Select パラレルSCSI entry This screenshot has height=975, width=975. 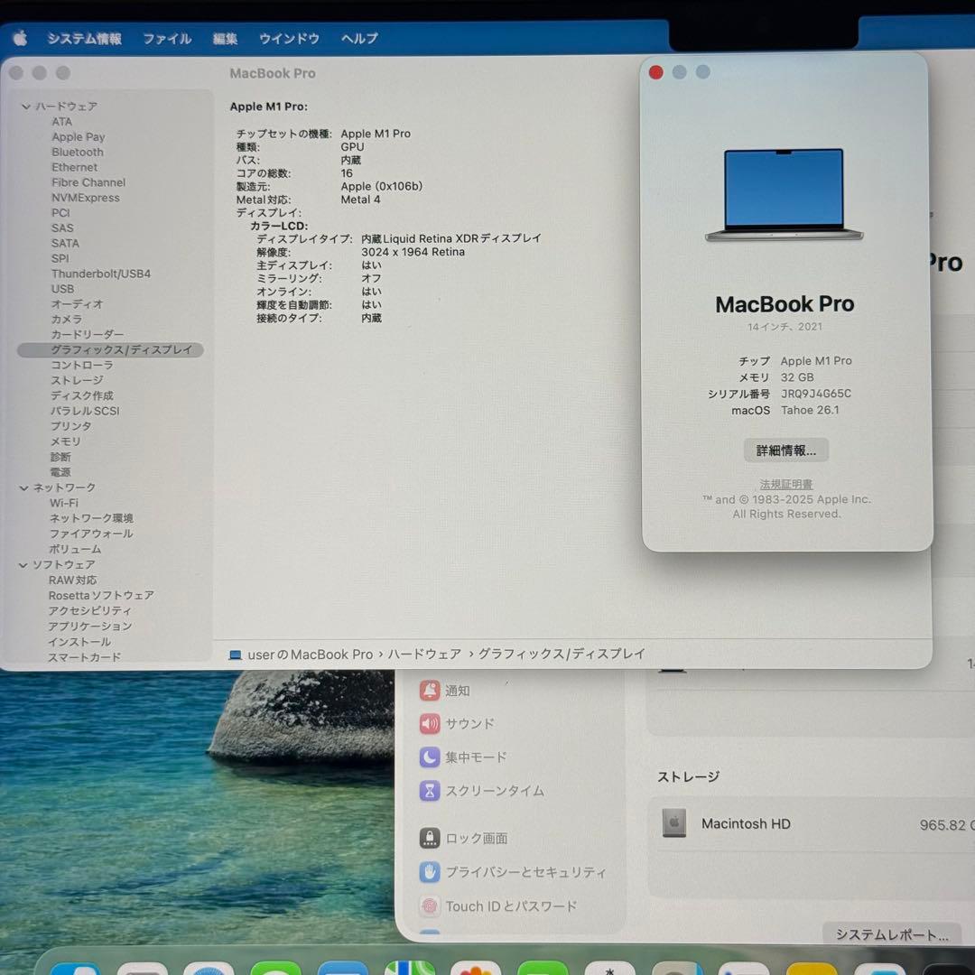click(x=85, y=411)
